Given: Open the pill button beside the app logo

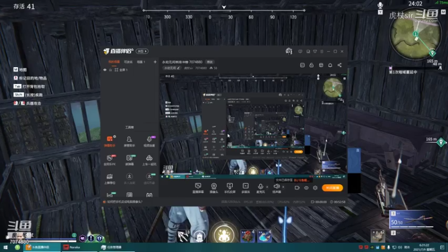Looking at the screenshot, I should [x=142, y=51].
